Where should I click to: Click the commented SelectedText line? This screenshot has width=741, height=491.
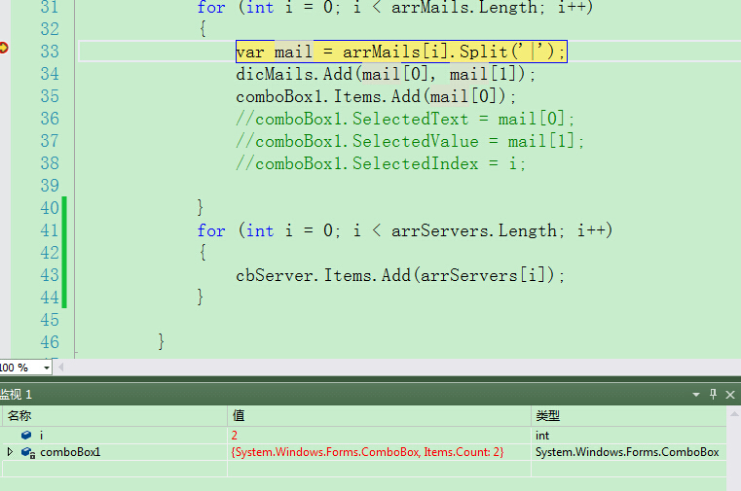click(x=405, y=119)
